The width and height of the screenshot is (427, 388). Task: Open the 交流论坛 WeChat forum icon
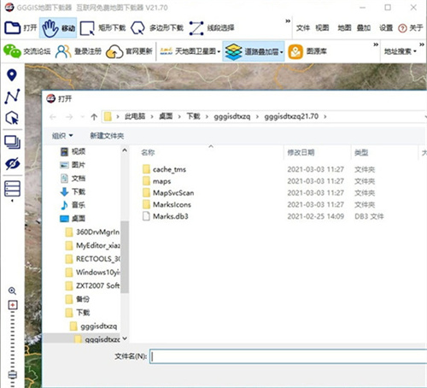point(12,51)
